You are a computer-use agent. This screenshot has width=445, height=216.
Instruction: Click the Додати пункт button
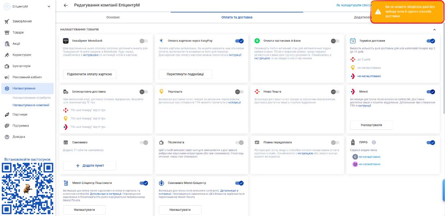point(89,166)
